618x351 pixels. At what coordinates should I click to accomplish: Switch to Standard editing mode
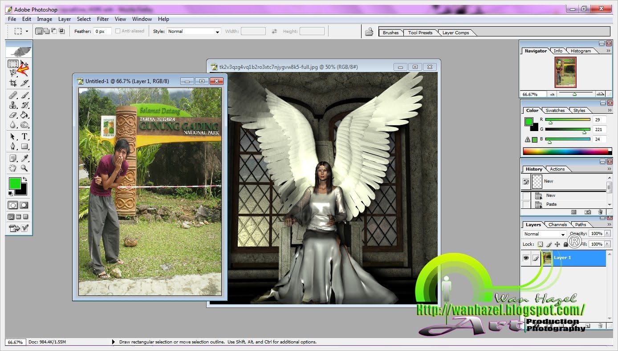pyautogui.click(x=13, y=205)
